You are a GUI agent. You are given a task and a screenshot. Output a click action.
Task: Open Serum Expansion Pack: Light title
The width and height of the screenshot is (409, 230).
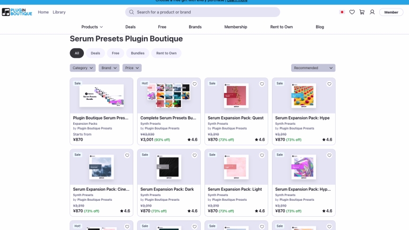[235, 189]
